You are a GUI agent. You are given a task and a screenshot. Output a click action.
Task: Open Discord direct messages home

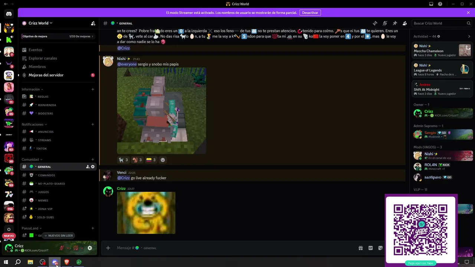[9, 14]
